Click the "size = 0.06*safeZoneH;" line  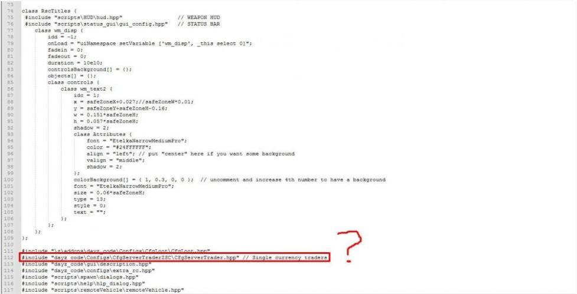[109, 193]
